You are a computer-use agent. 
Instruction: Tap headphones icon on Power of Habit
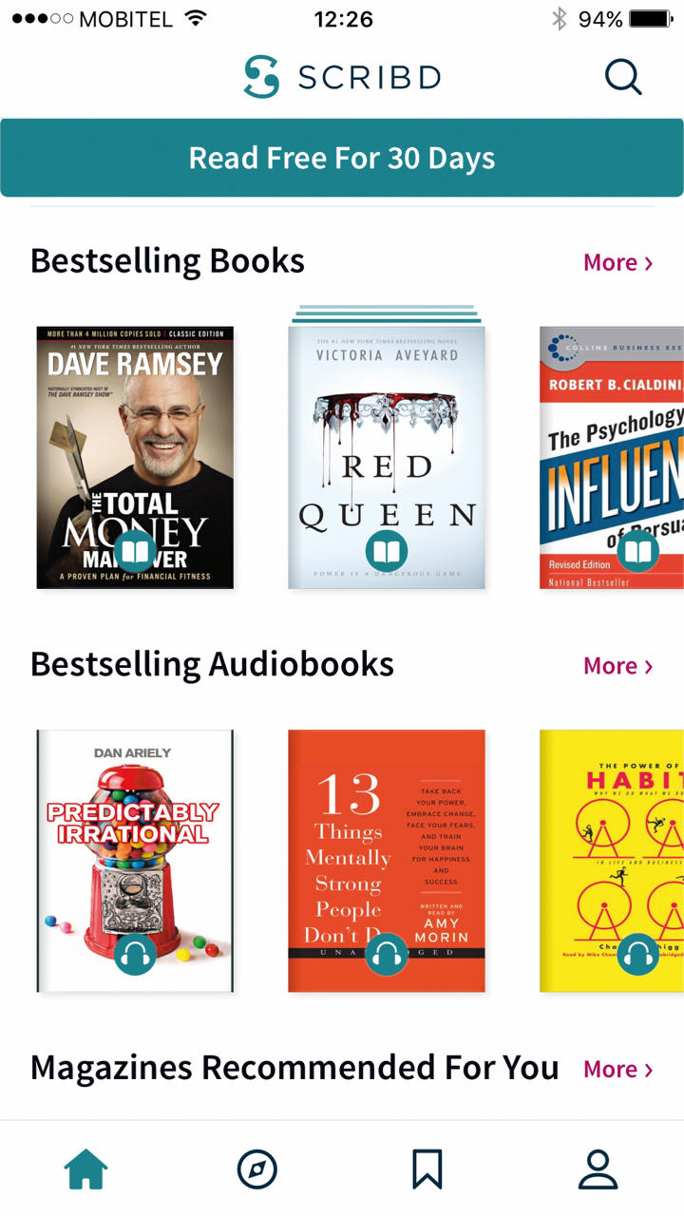click(637, 955)
